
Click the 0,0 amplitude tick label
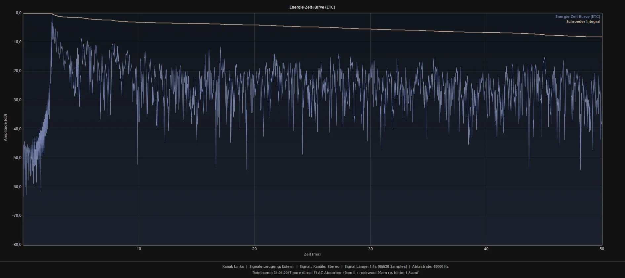(19, 13)
